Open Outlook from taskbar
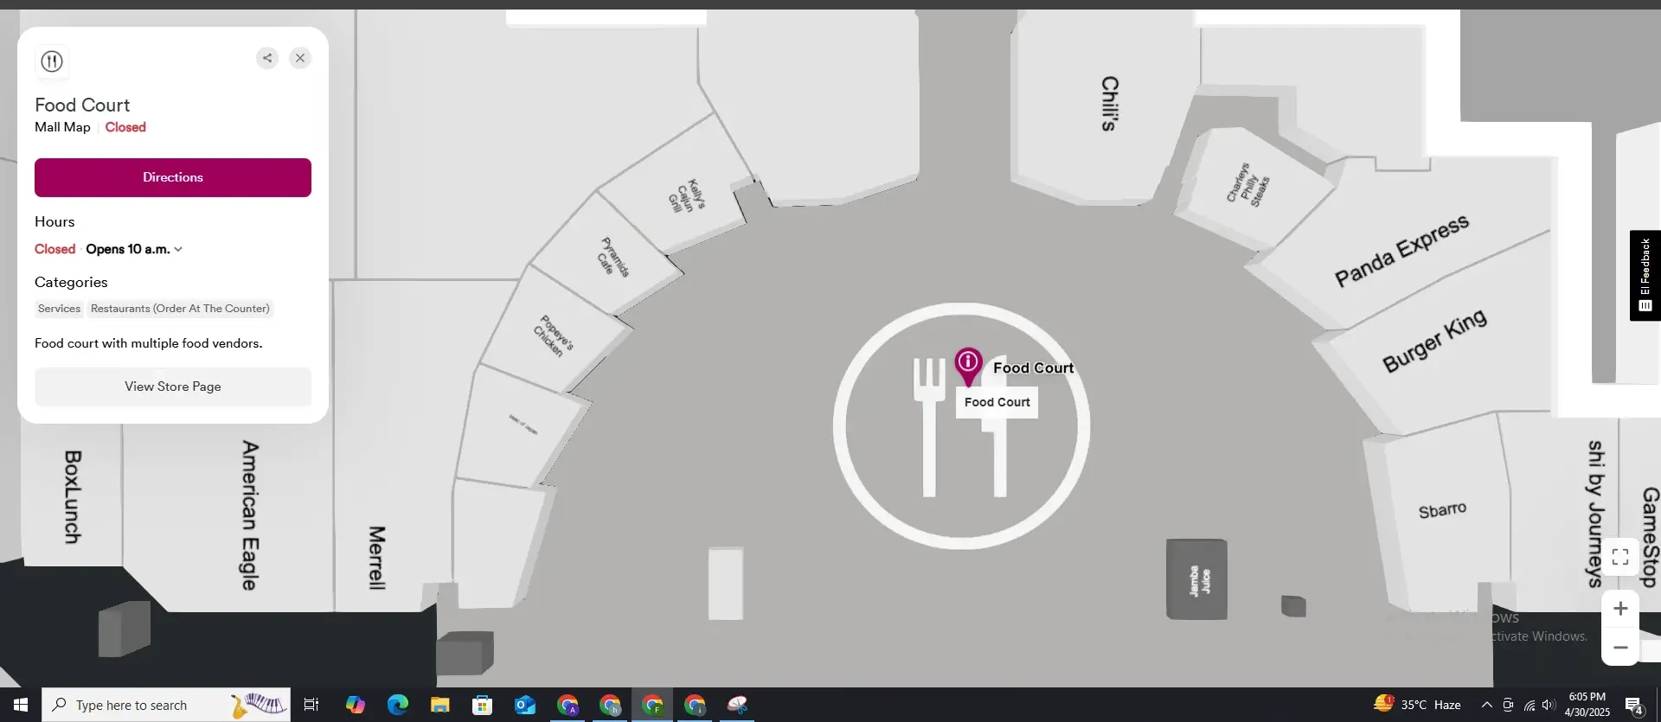 [x=525, y=705]
